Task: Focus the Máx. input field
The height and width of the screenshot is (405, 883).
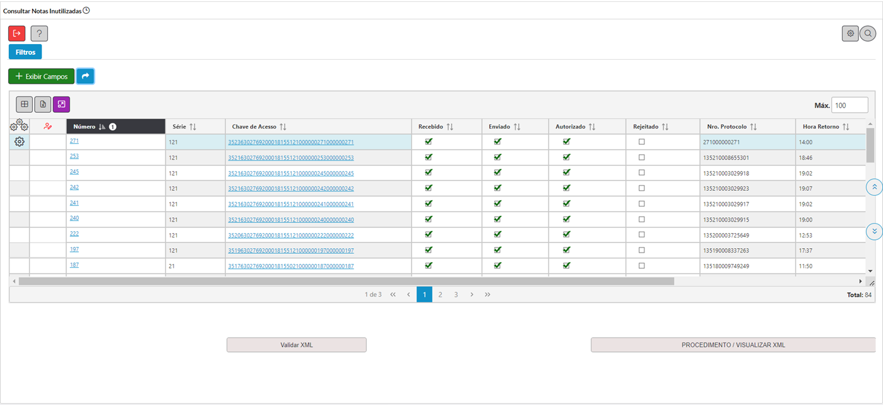Action: (850, 105)
